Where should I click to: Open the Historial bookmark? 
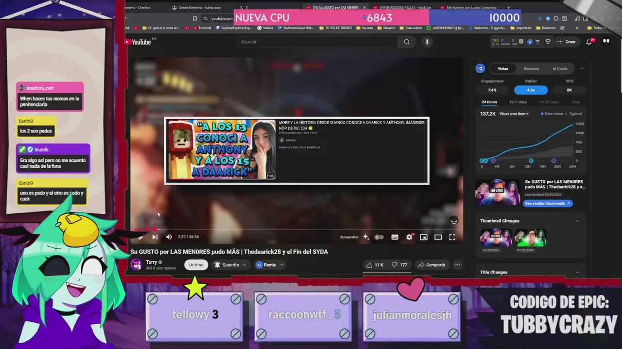click(202, 28)
